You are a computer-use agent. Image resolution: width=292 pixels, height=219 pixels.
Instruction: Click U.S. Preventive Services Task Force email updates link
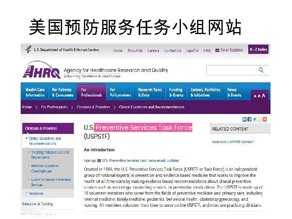pyautogui.click(x=140, y=161)
